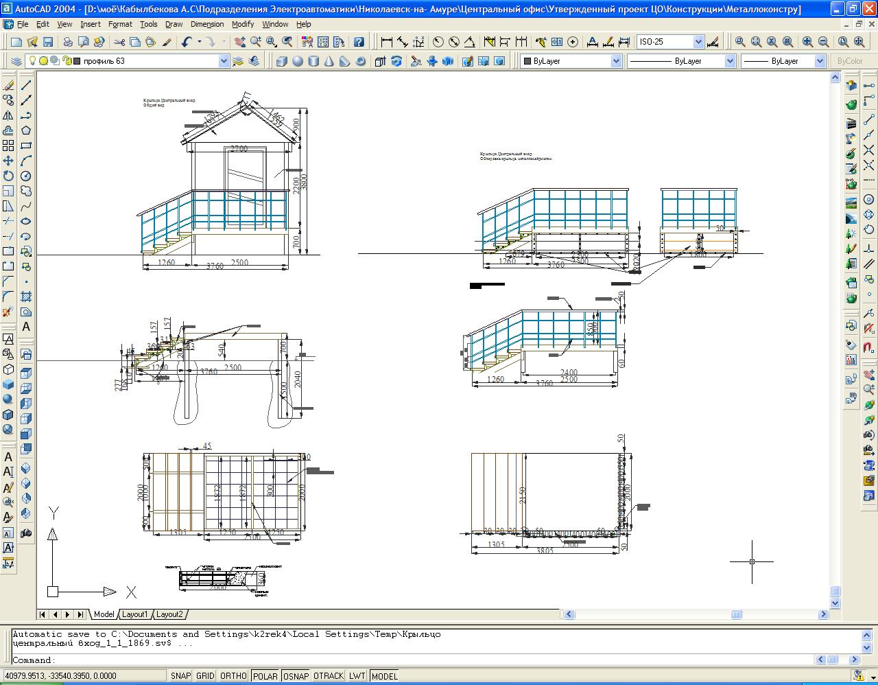This screenshot has width=878, height=685.
Task: Switch to the Layout1 tab
Action: point(134,614)
